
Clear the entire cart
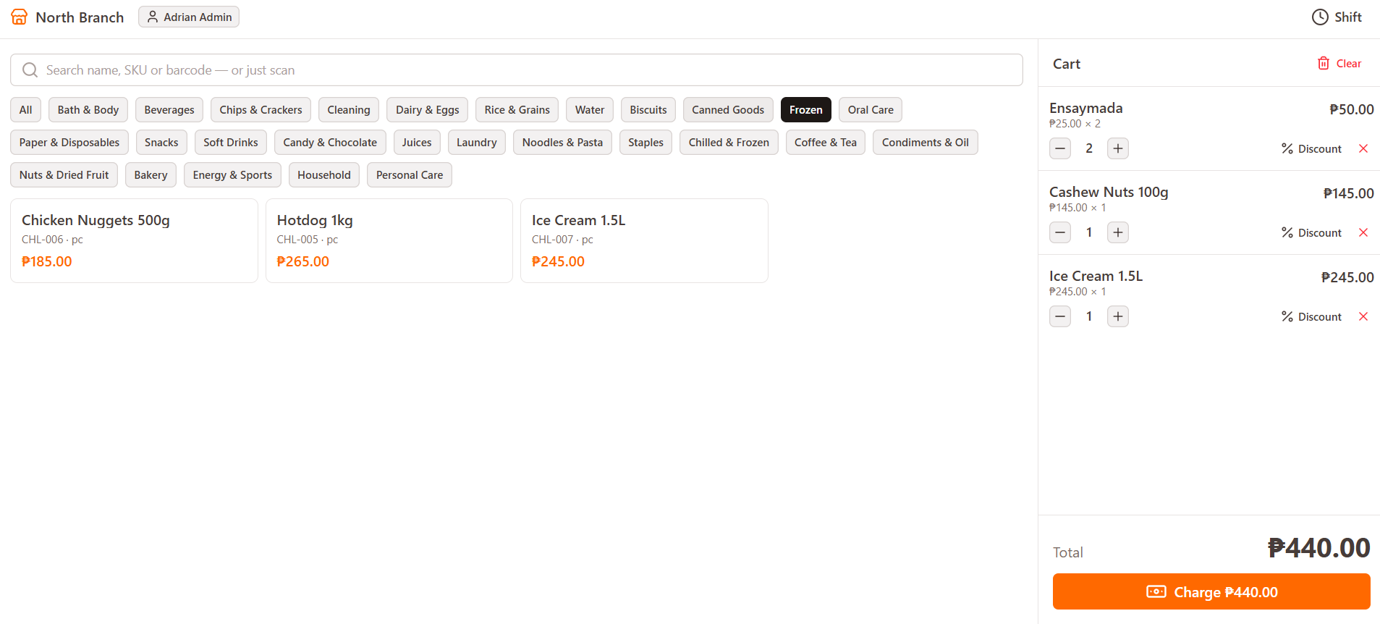1339,63
